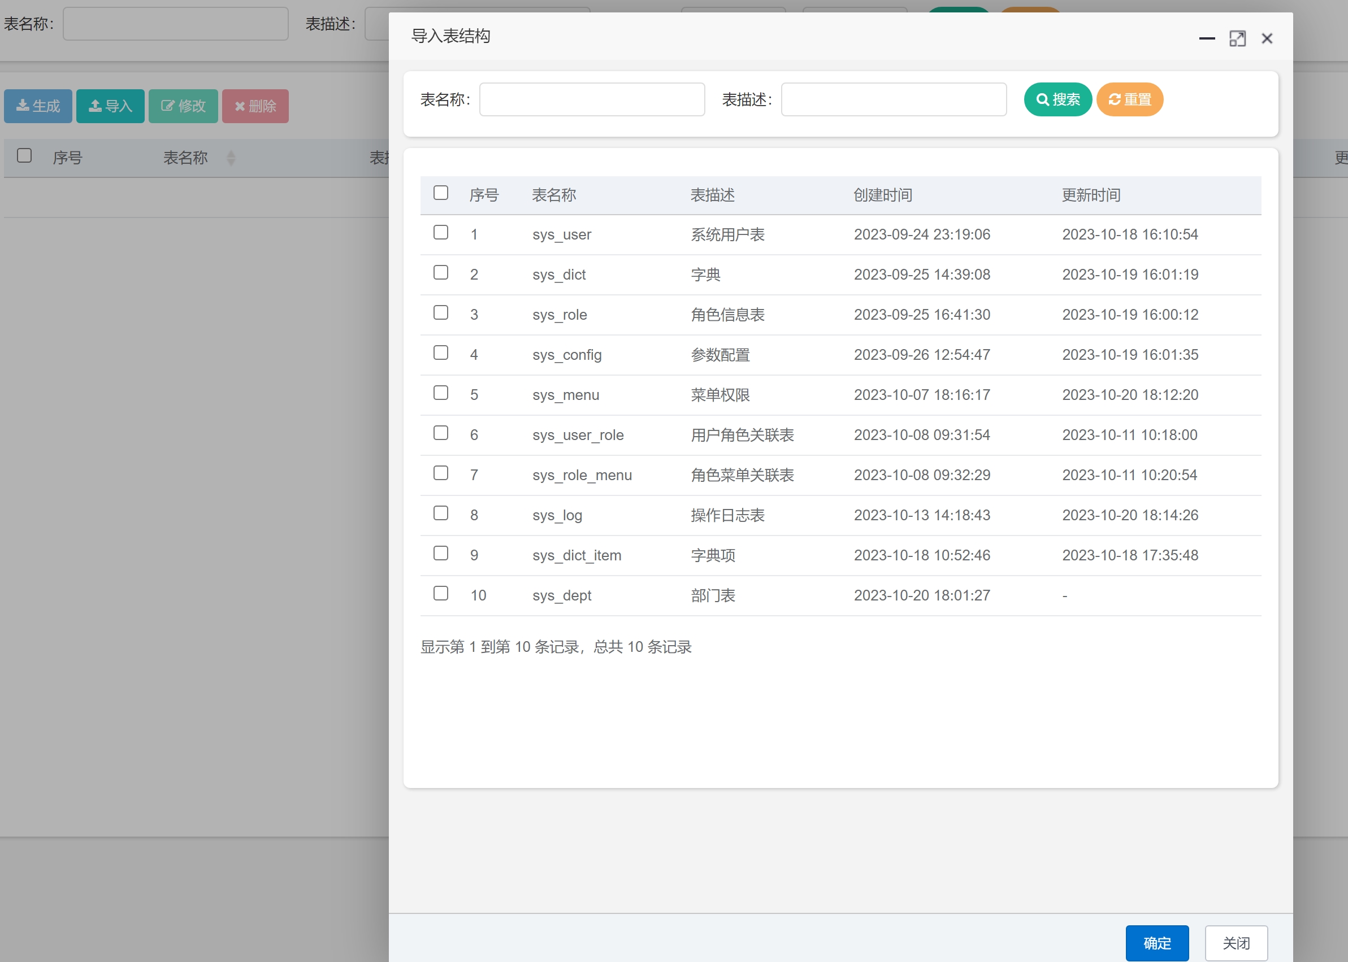Click the sys_role table name cell
The image size is (1348, 962).
(560, 315)
